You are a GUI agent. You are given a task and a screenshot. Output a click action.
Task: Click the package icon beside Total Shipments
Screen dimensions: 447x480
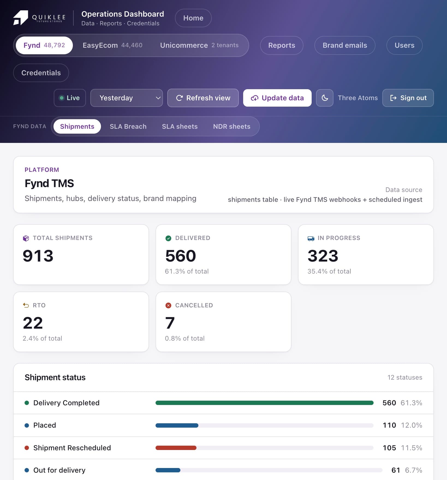point(26,238)
